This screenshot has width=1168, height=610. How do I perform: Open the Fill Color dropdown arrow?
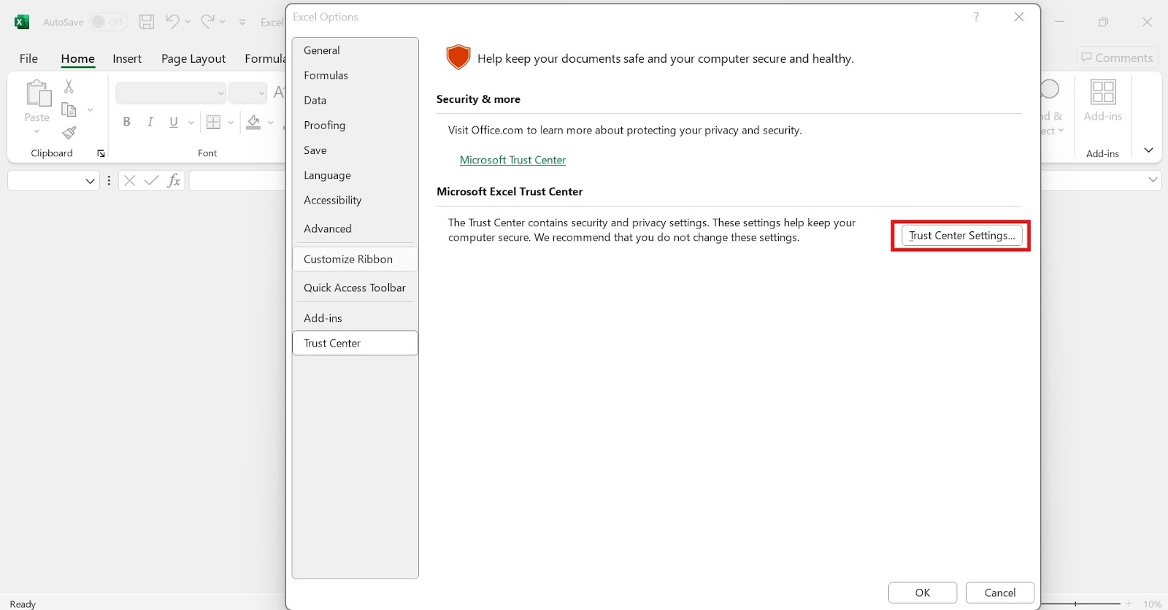(x=270, y=123)
